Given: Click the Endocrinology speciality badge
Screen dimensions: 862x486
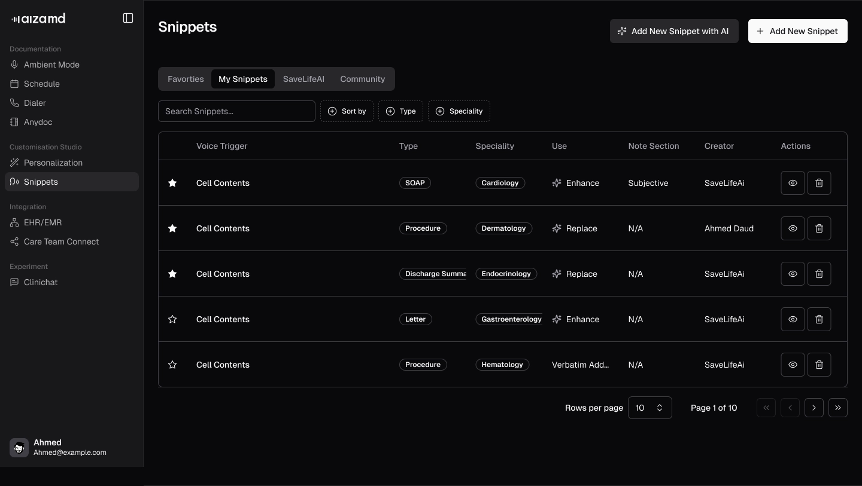Looking at the screenshot, I should point(506,274).
